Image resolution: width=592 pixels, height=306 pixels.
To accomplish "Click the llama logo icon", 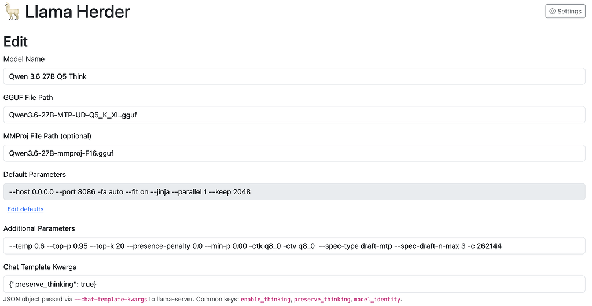I will (x=12, y=12).
